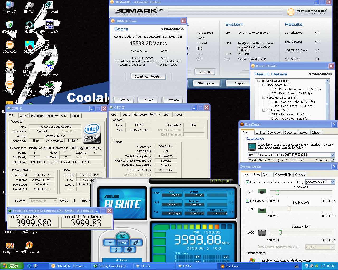The height and width of the screenshot is (270, 338).
Task: Click AI Suite fan row next arrow
Action: point(233,212)
